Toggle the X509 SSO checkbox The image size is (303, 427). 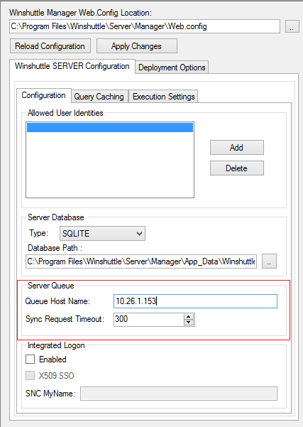coord(31,376)
